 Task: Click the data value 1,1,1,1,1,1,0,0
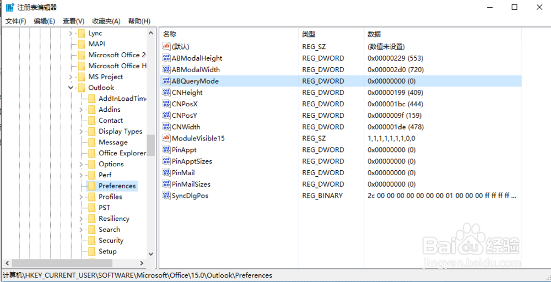click(391, 138)
